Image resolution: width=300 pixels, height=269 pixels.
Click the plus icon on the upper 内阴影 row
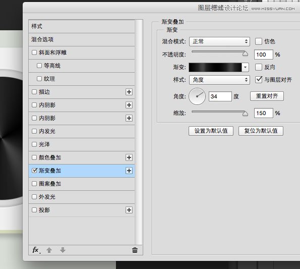[129, 105]
